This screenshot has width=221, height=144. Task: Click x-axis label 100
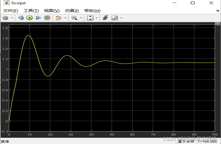tap(215, 134)
